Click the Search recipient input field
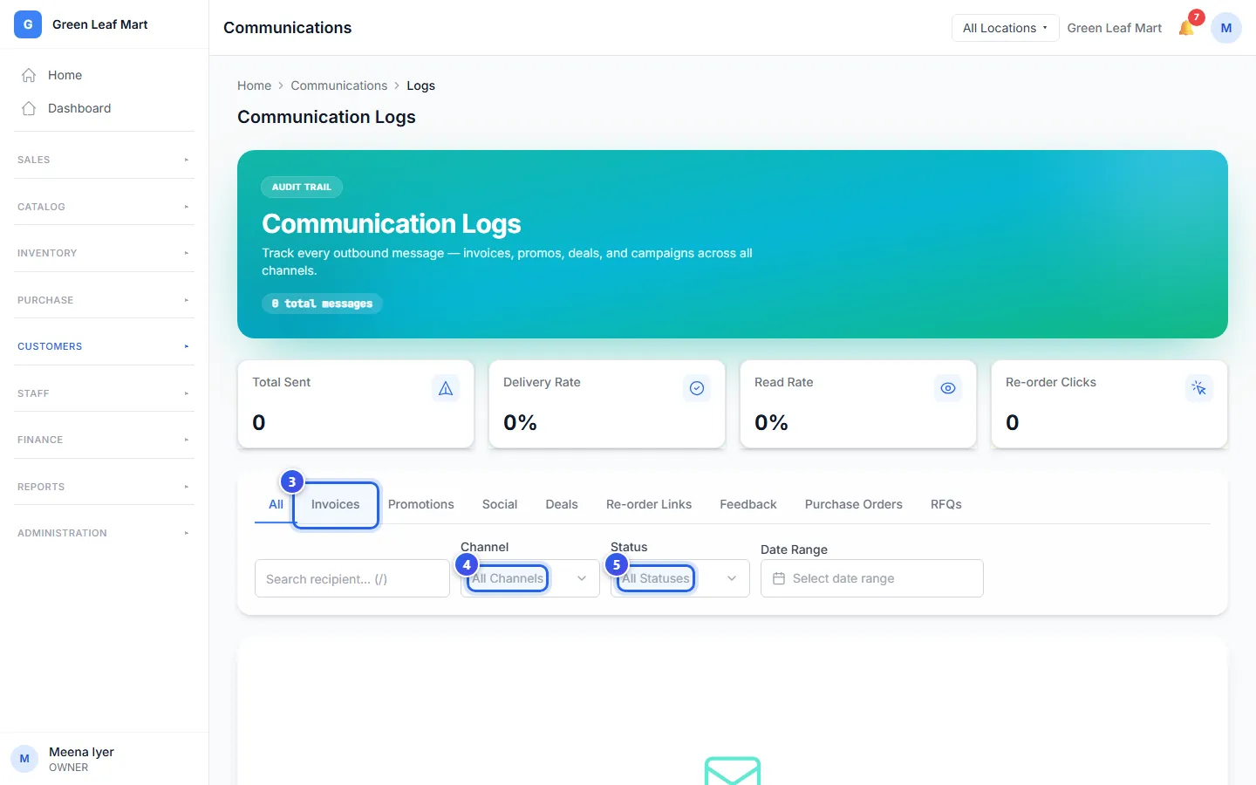 click(x=352, y=578)
